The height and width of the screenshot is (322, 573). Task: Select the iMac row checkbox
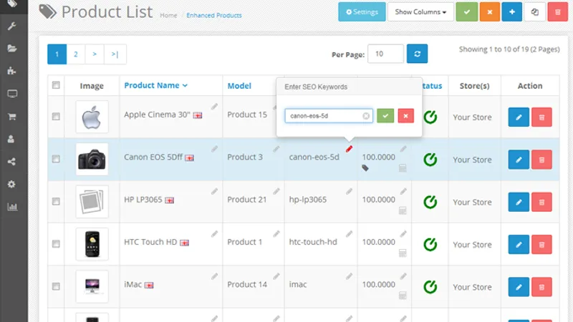click(56, 286)
